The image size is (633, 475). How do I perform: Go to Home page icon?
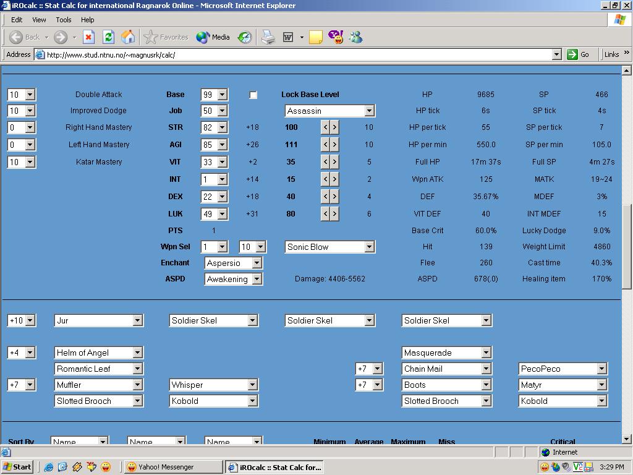(128, 37)
